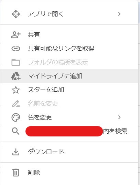Choose 共有可能なリンクを取得
This screenshot has width=140, height=185.
[69, 49]
